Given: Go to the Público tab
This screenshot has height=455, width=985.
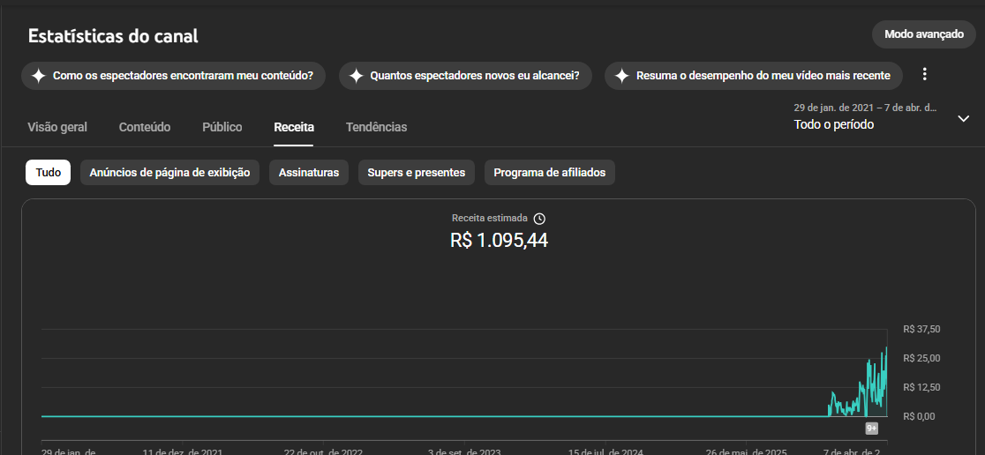Looking at the screenshot, I should click(222, 127).
